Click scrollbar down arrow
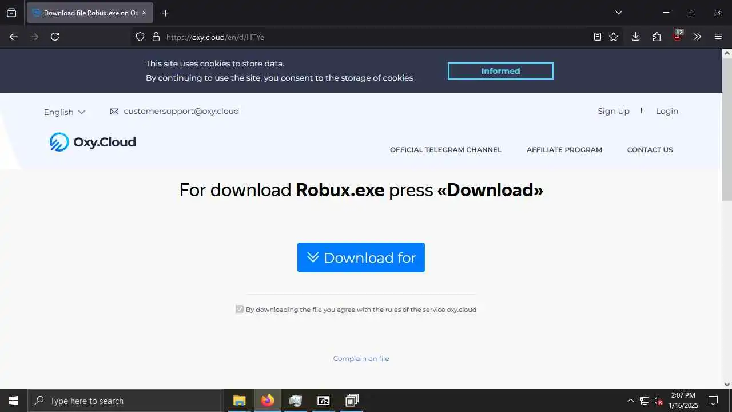This screenshot has height=412, width=732. (727, 385)
